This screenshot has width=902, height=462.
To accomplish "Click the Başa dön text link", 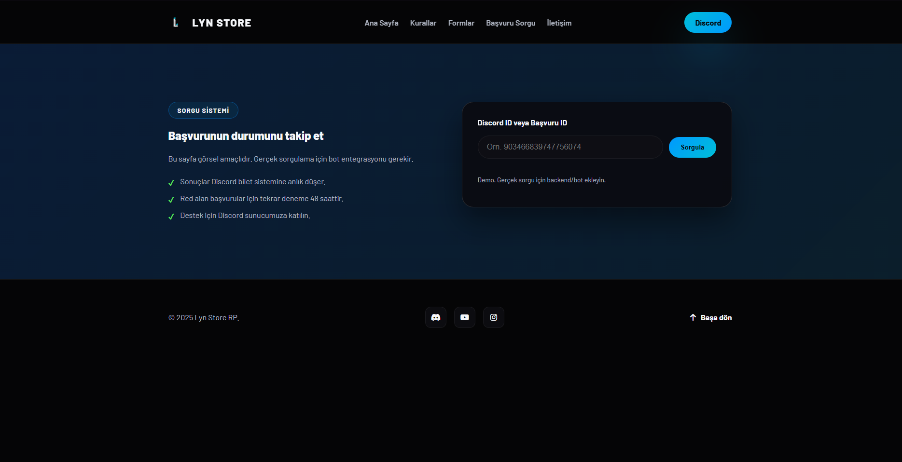I will point(716,318).
